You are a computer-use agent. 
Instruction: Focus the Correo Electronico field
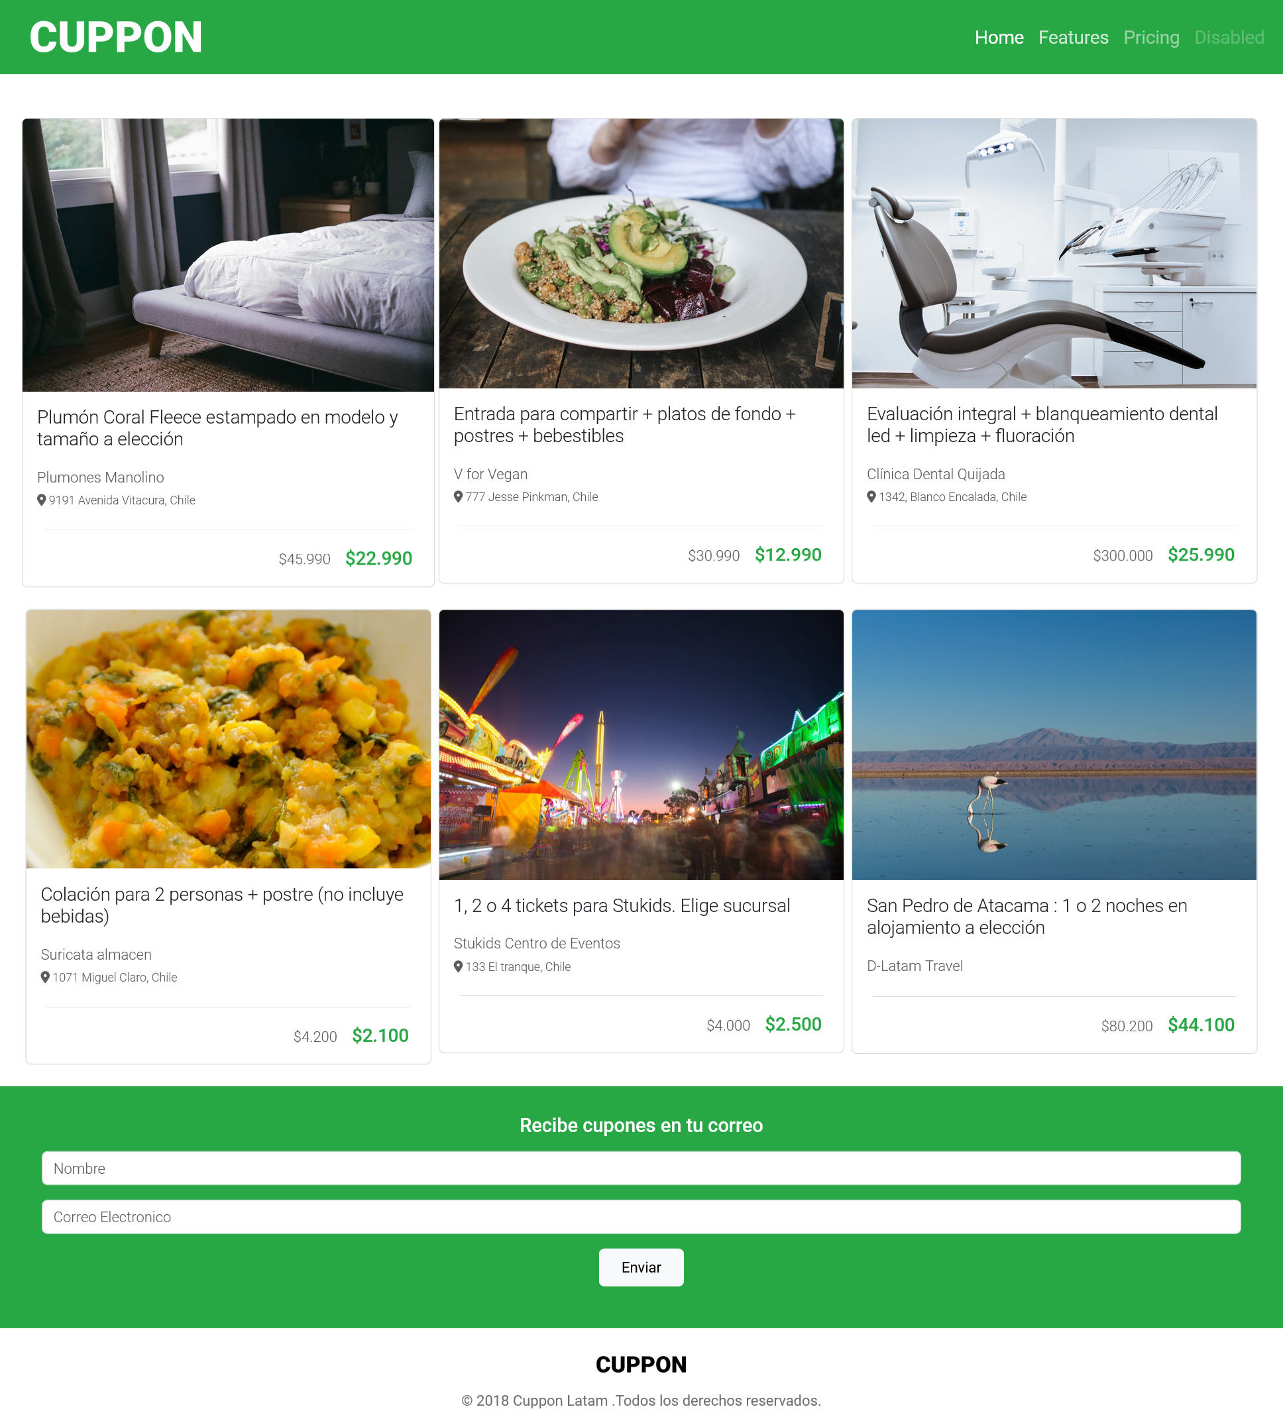(x=641, y=1216)
